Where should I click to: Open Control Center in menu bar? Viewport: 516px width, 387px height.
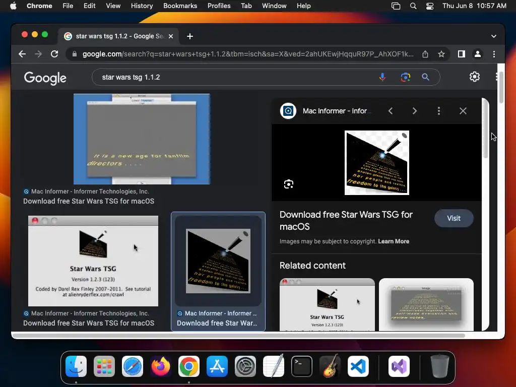[429, 6]
